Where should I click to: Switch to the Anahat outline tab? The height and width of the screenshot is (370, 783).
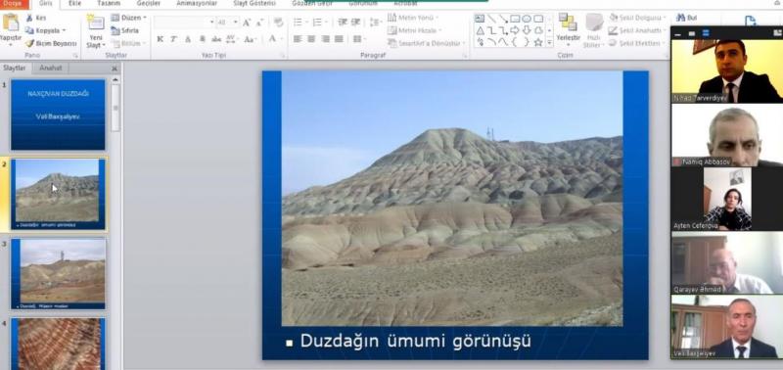[x=51, y=68]
